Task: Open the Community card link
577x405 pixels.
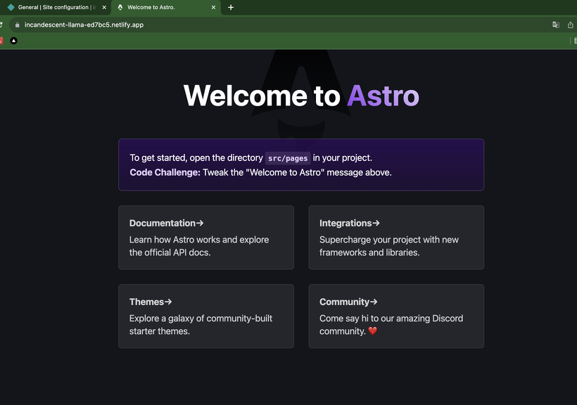Action: click(x=396, y=316)
